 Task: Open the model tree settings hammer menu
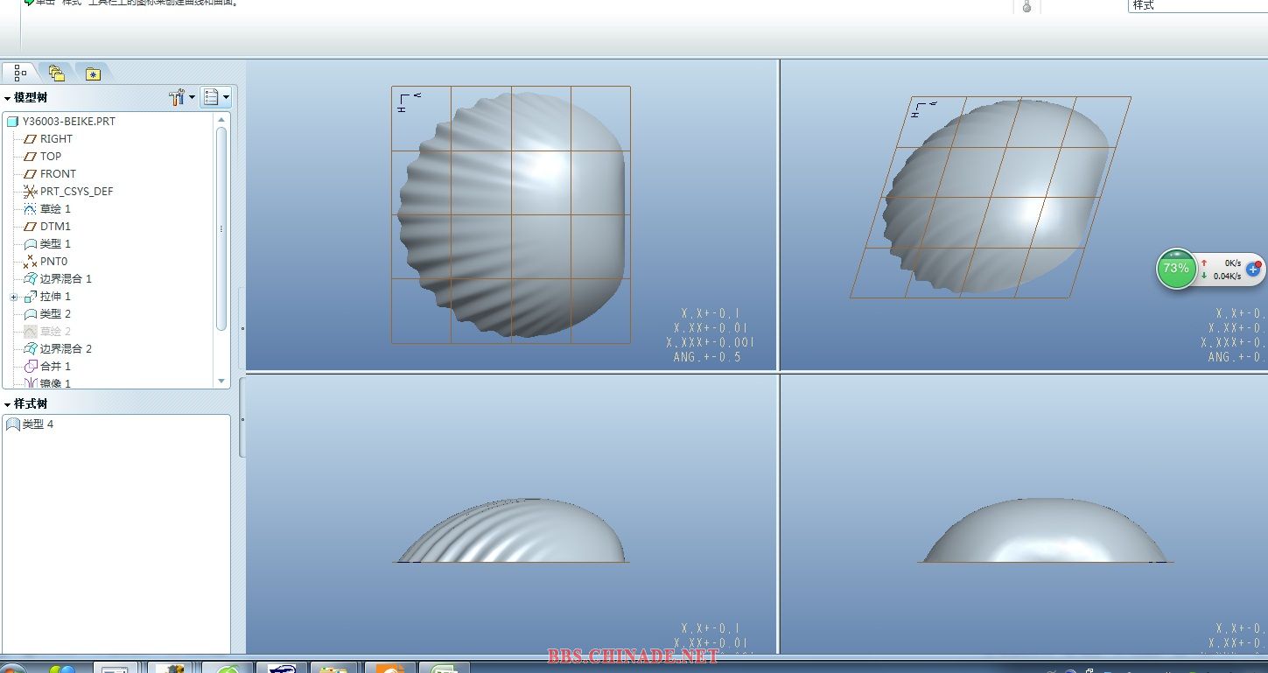pyautogui.click(x=182, y=97)
